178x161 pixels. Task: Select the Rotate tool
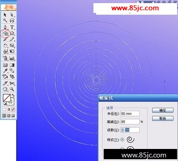[x=5, y=45]
